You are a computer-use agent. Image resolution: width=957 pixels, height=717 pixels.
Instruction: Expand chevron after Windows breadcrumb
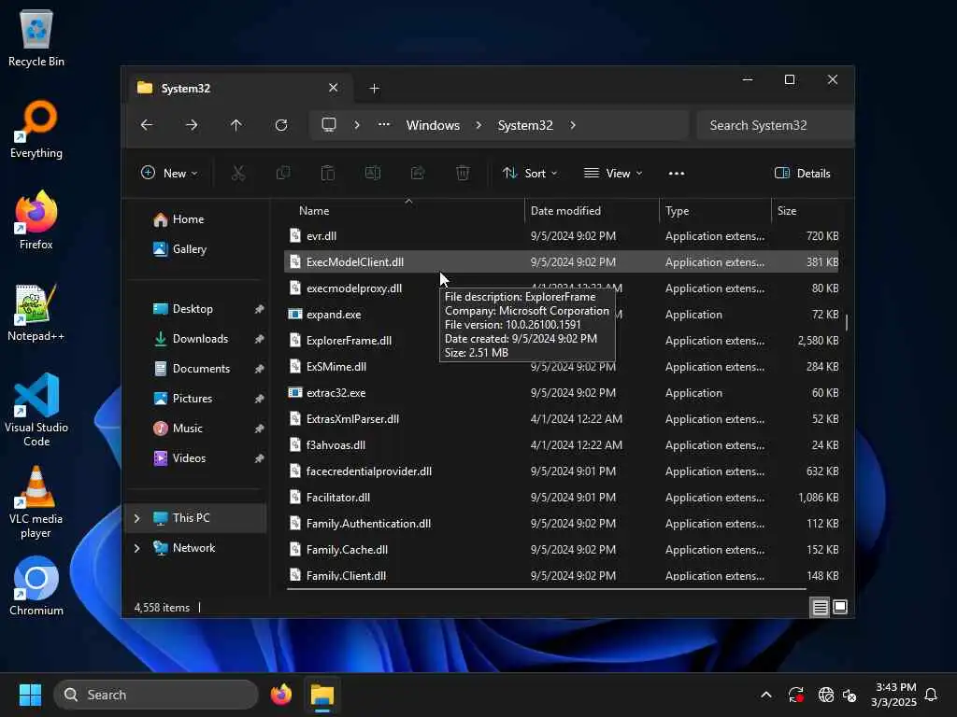click(x=478, y=125)
